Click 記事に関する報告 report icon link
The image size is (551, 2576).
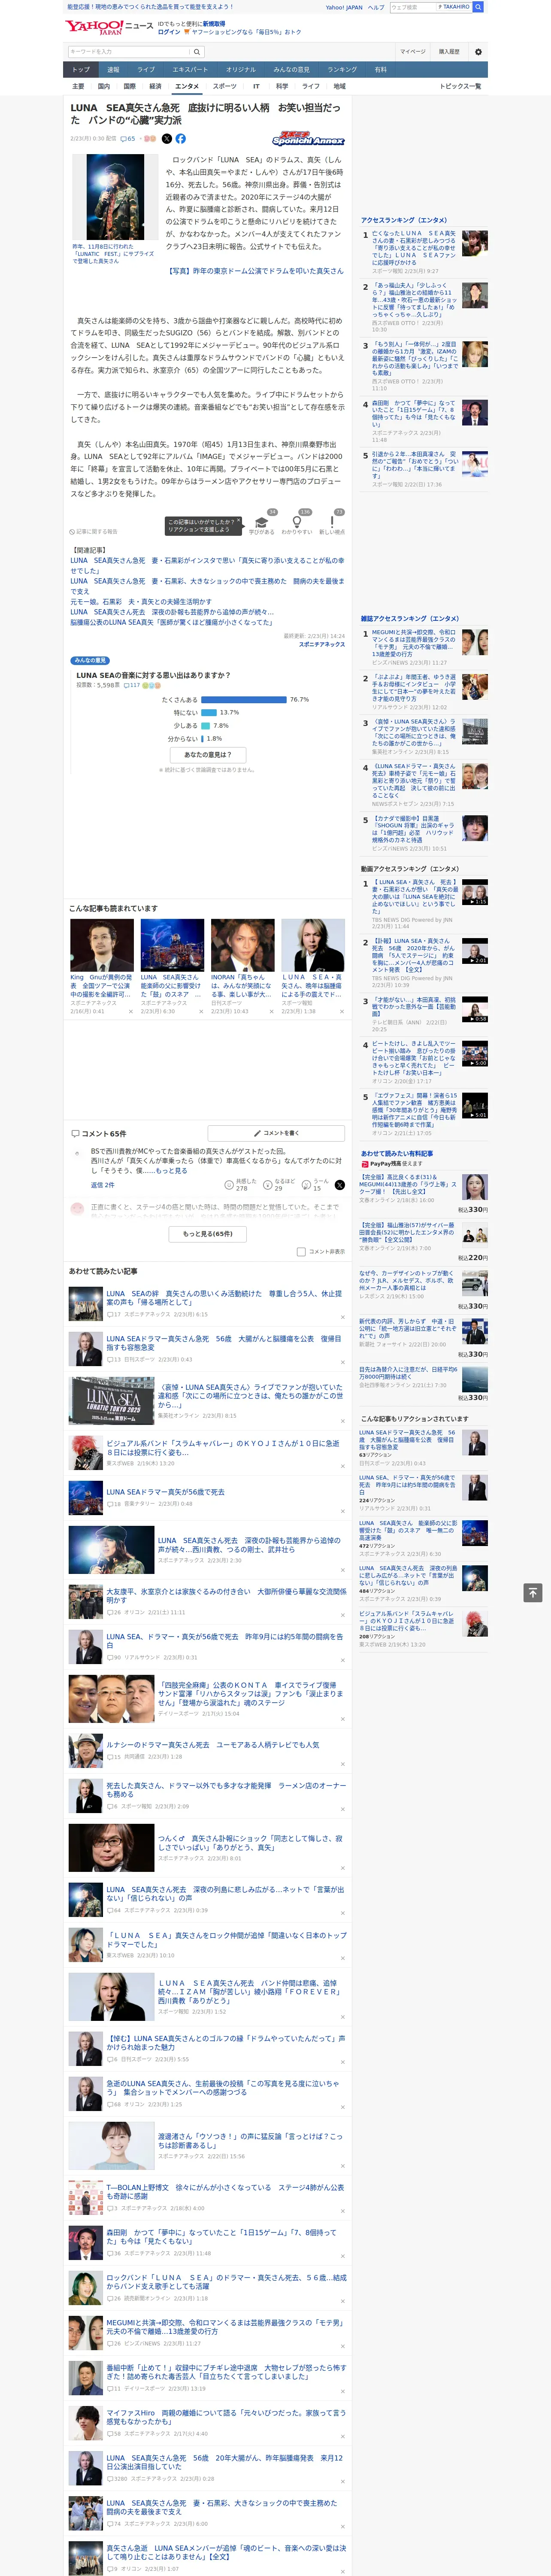click(x=93, y=532)
